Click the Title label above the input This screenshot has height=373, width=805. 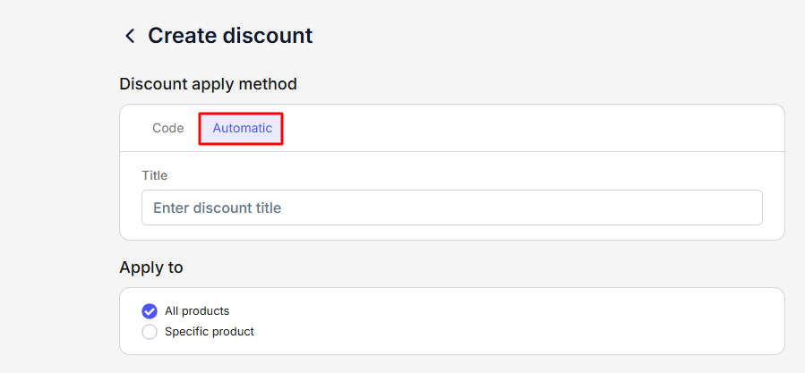[155, 175]
